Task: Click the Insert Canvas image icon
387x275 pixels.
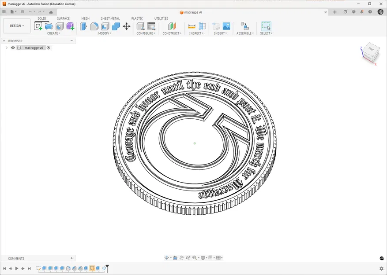Action: (x=226, y=26)
